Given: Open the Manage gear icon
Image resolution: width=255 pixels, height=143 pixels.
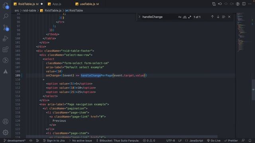Looking at the screenshot, I should [x=6, y=132].
